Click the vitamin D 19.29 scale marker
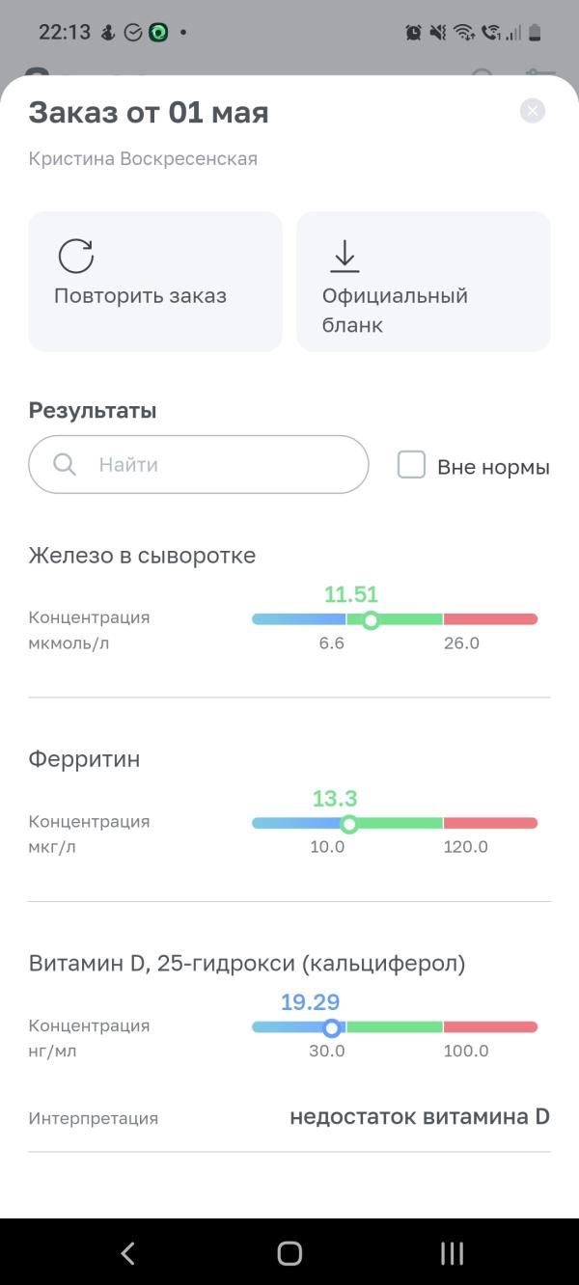Image resolution: width=579 pixels, height=1285 pixels. pyautogui.click(x=331, y=1028)
